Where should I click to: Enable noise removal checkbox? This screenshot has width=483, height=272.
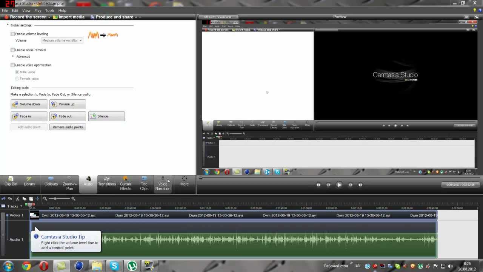coord(13,50)
